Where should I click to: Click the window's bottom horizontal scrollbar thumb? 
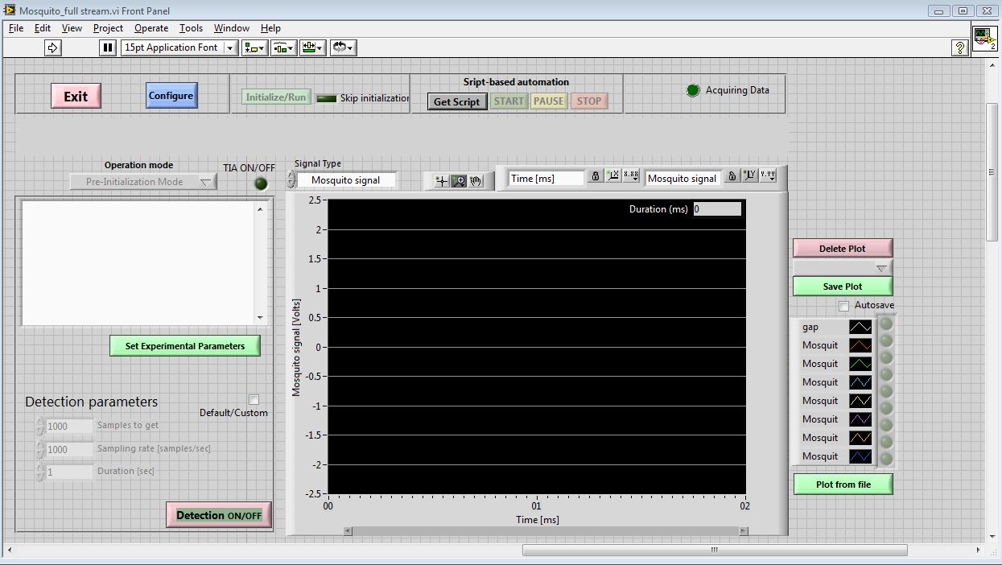coord(715,551)
